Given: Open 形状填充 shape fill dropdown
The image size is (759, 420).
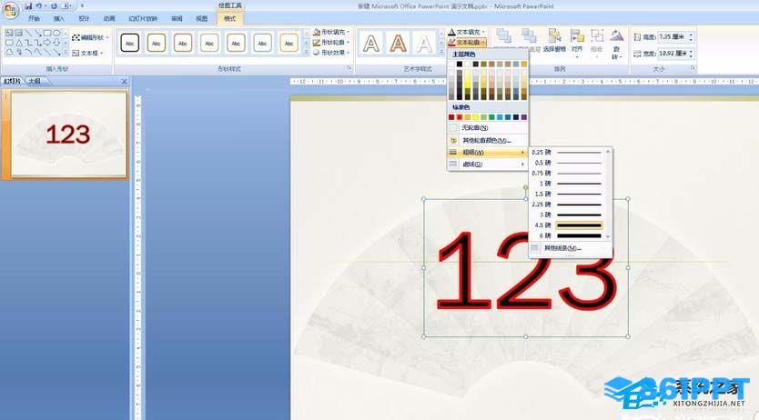Looking at the screenshot, I should click(x=332, y=32).
